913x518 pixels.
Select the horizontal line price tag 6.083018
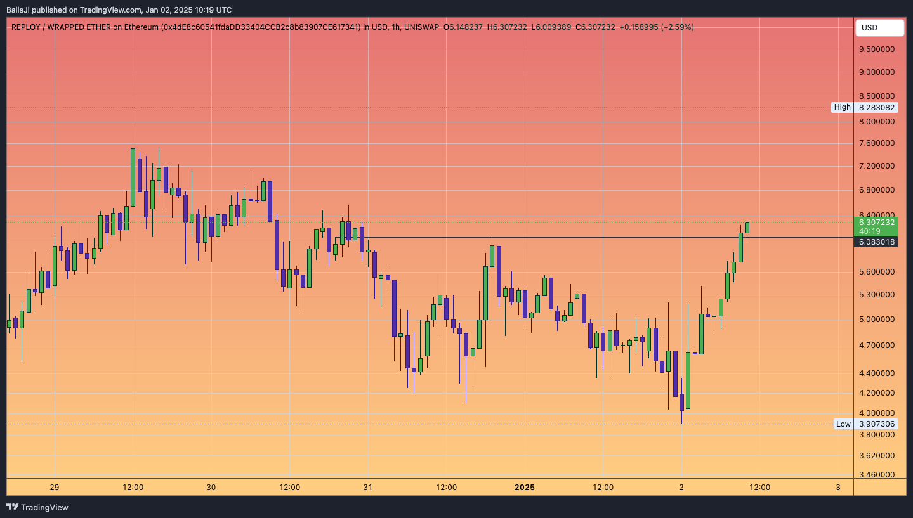point(877,242)
